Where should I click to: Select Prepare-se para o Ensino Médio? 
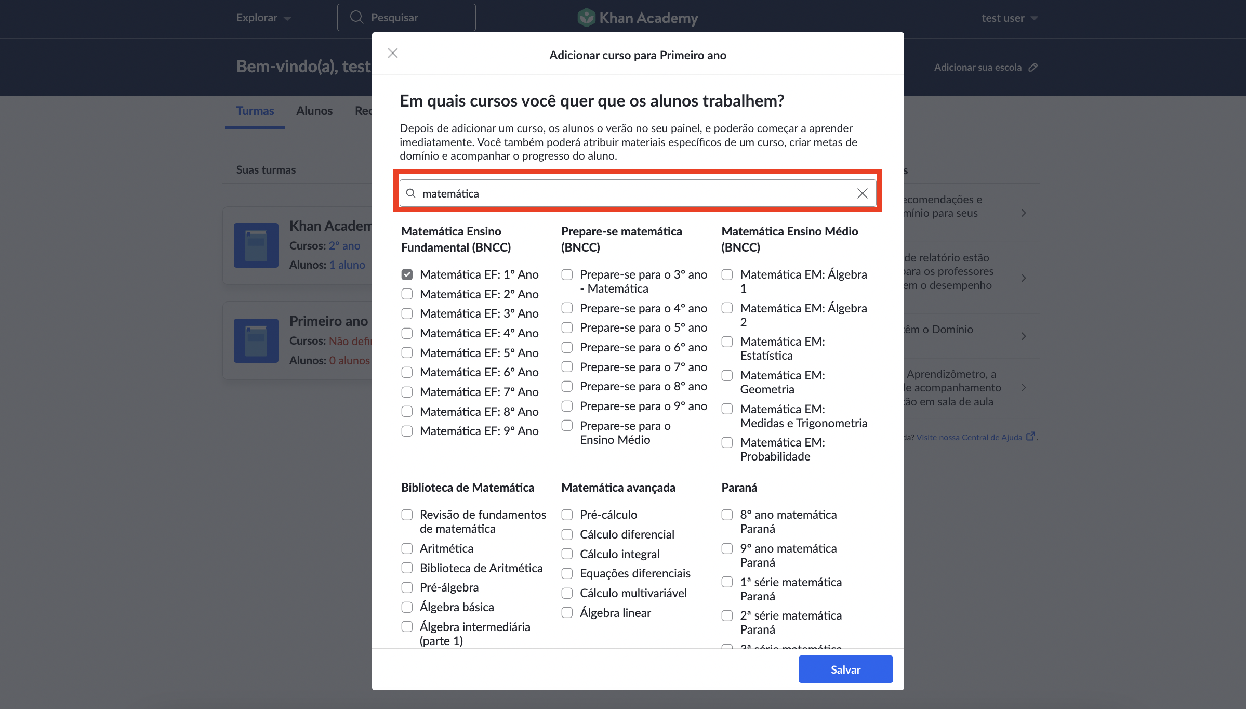(567, 426)
